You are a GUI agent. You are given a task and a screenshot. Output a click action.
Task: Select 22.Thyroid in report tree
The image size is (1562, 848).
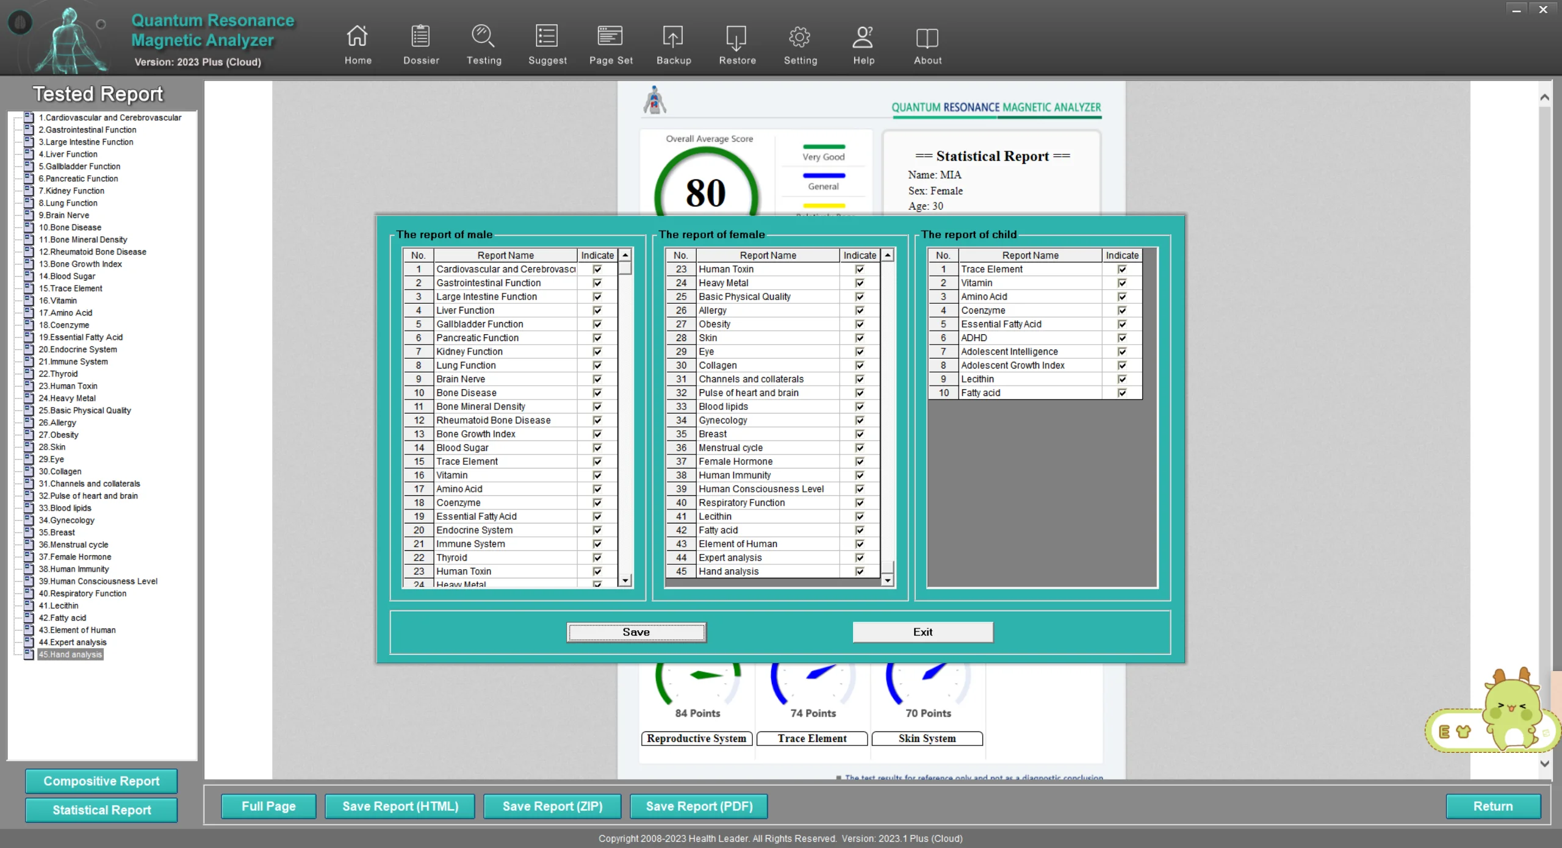tap(58, 374)
